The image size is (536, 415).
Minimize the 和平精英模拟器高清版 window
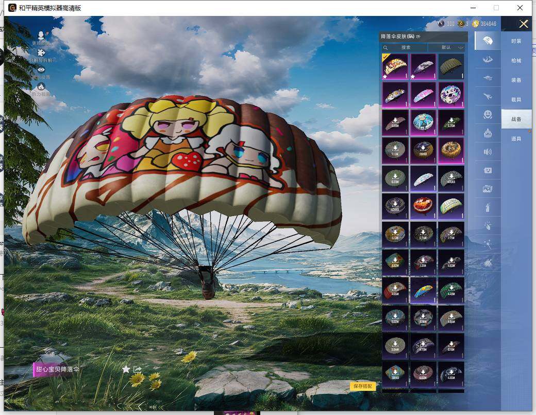[x=473, y=8]
